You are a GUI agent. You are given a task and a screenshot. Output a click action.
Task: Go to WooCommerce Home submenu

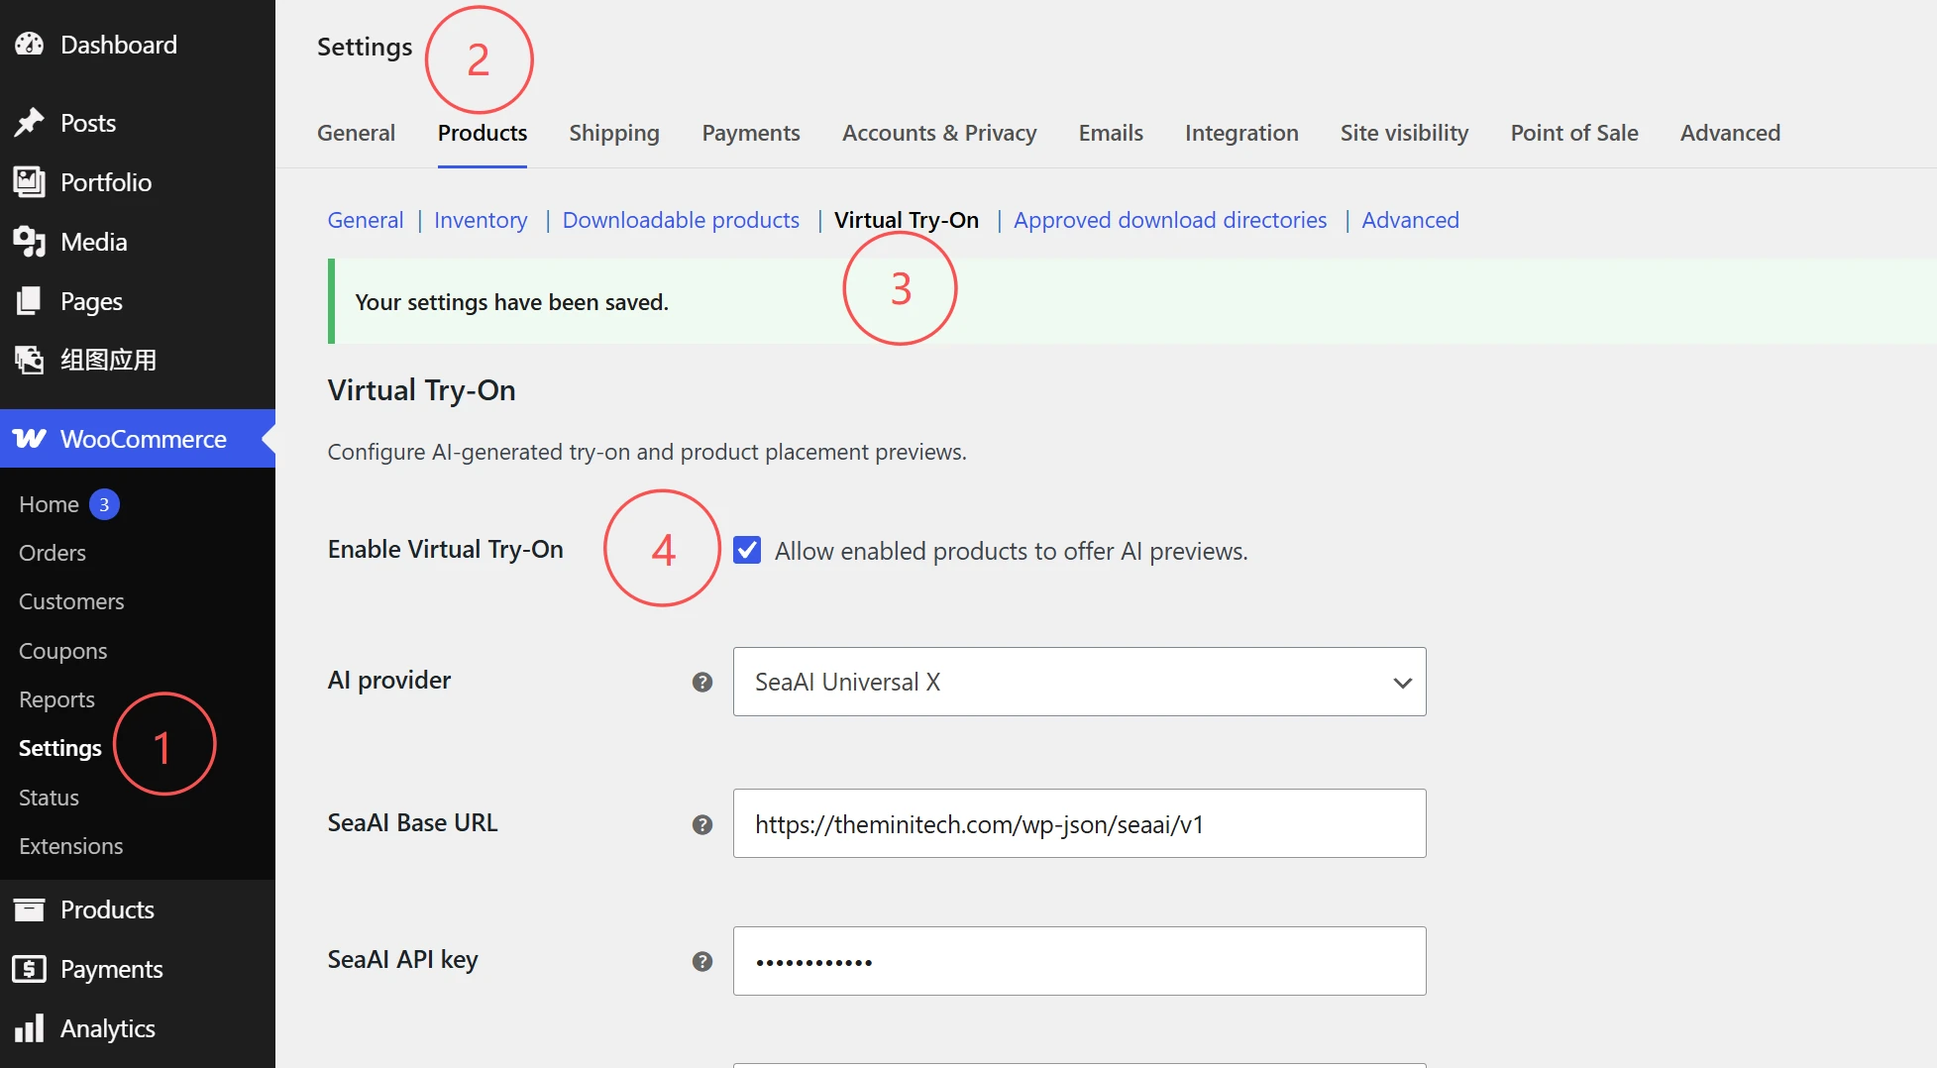click(x=49, y=504)
